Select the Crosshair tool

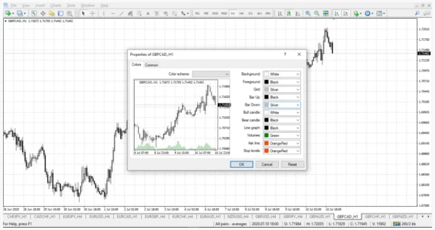click(x=92, y=13)
